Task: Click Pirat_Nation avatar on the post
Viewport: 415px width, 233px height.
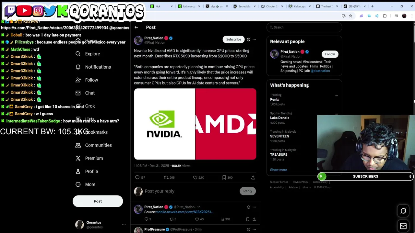Action: tap(138, 40)
